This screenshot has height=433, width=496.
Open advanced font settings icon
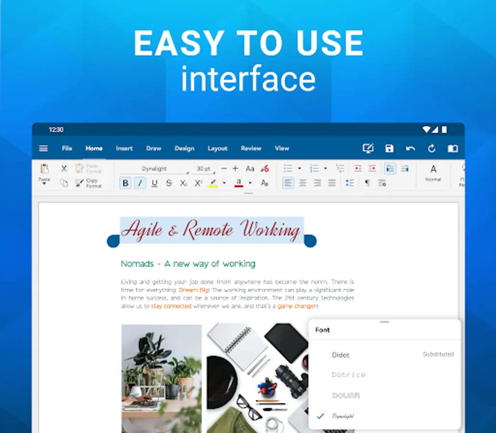(265, 183)
